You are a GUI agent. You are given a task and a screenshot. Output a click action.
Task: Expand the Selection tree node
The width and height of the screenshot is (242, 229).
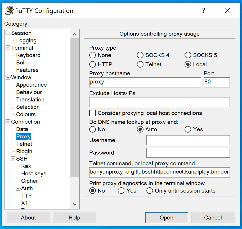click(x=13, y=107)
